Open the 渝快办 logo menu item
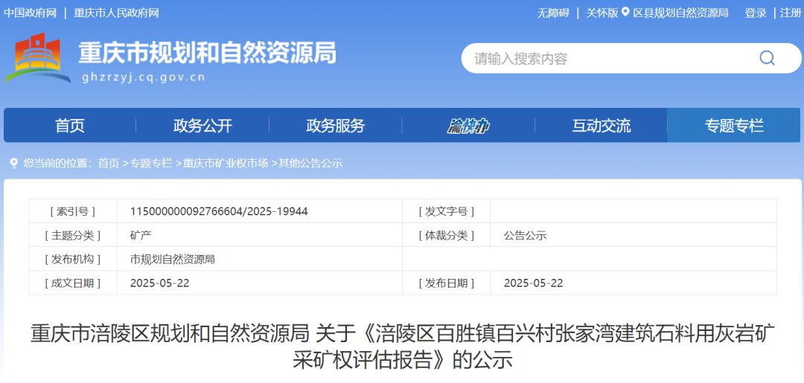The image size is (804, 383). pyautogui.click(x=468, y=126)
